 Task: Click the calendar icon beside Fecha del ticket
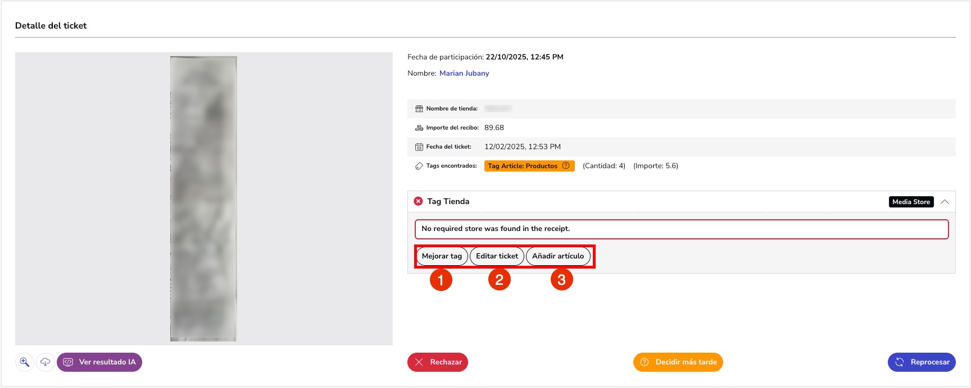[419, 147]
